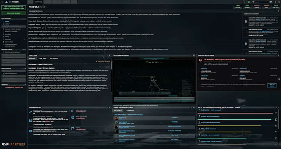Click the document icon of top activity entry
Image resolution: width=281 pixels, height=149 pixels.
click(x=246, y=22)
